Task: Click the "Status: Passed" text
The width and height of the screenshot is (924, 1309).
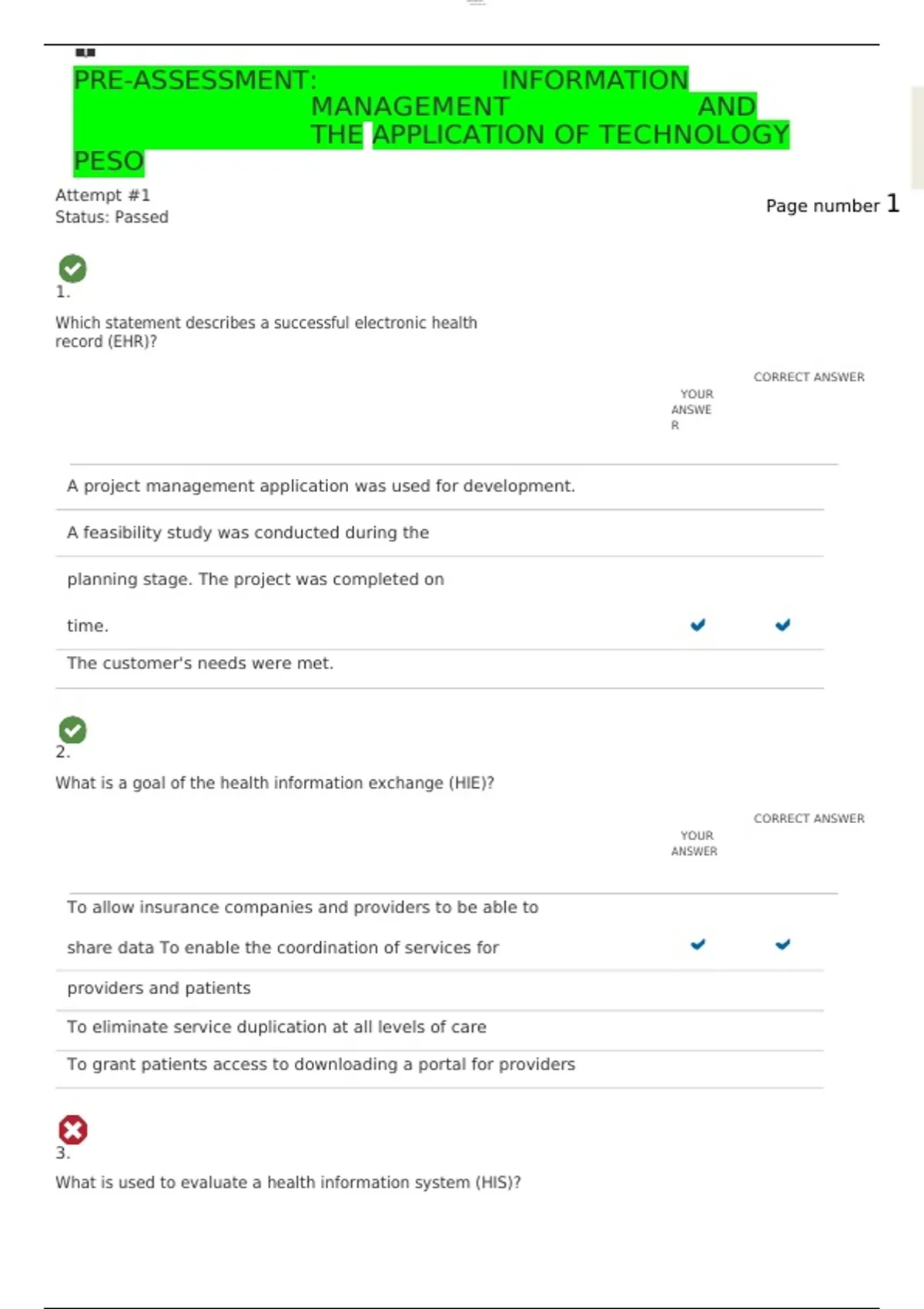Action: coord(112,217)
